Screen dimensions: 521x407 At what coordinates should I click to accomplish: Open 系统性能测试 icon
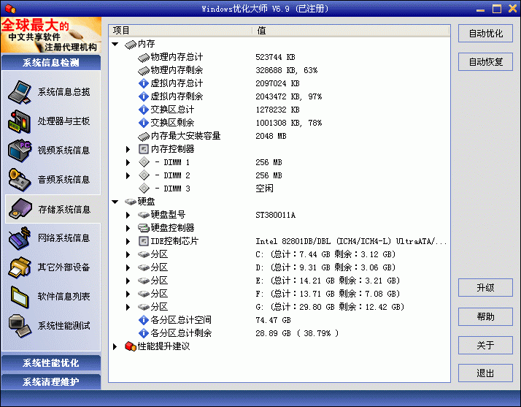[20, 326]
